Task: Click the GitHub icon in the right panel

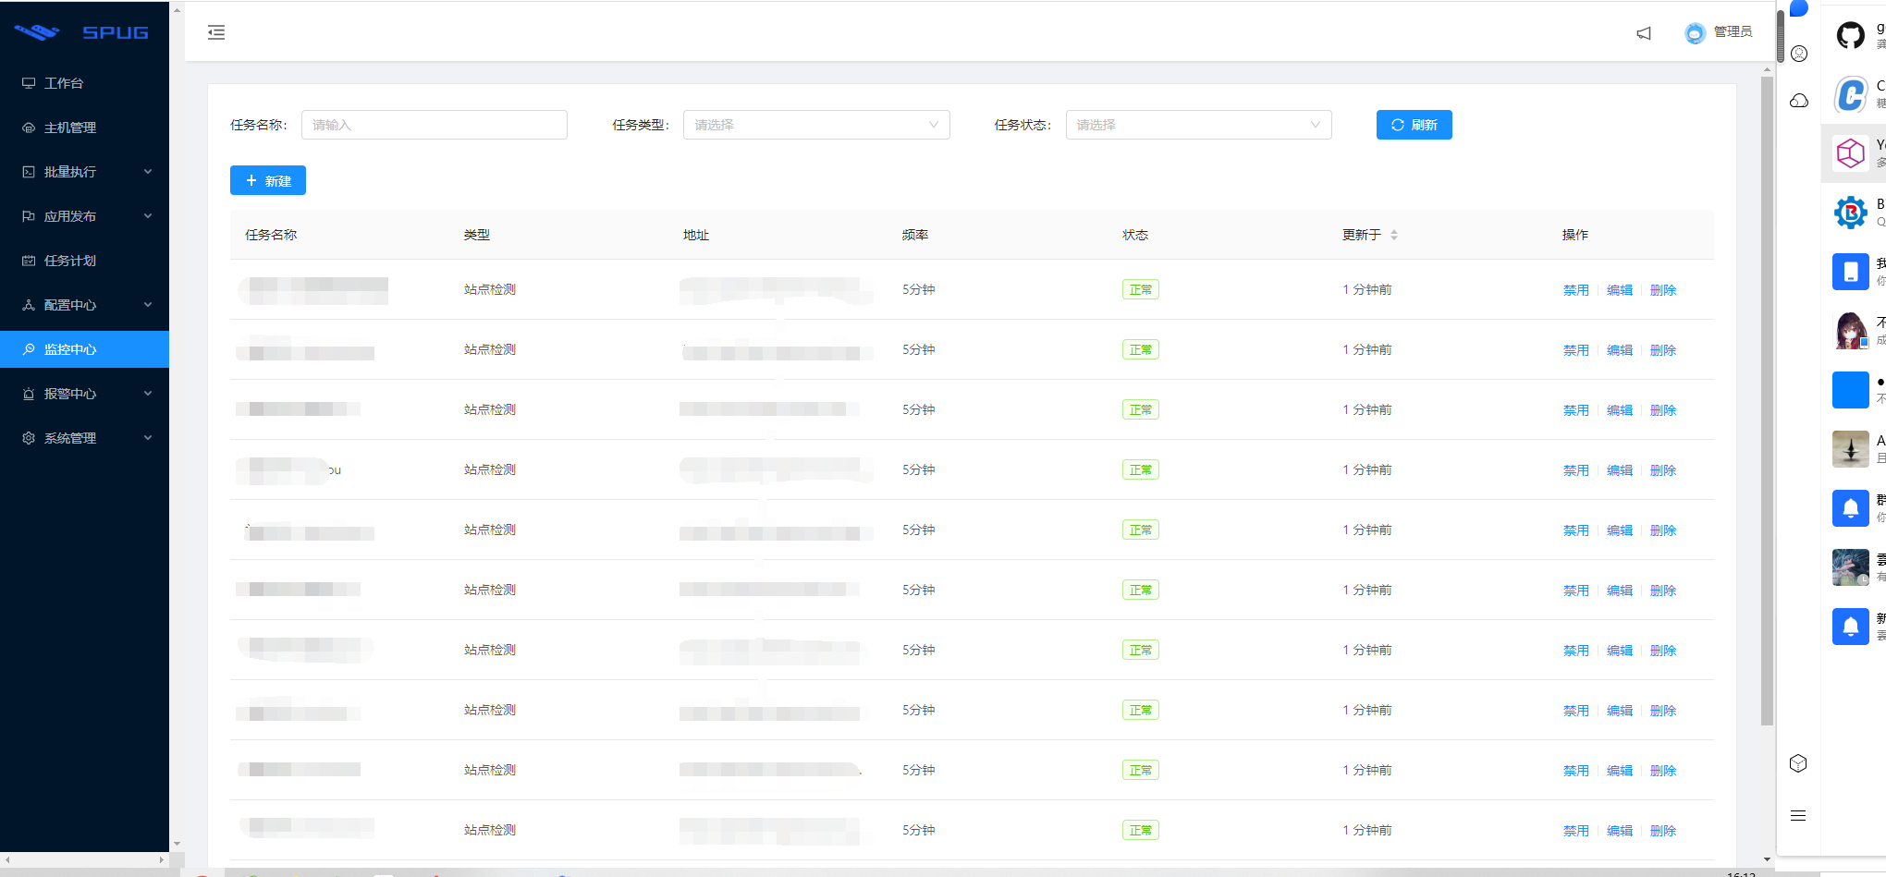Action: point(1851,36)
